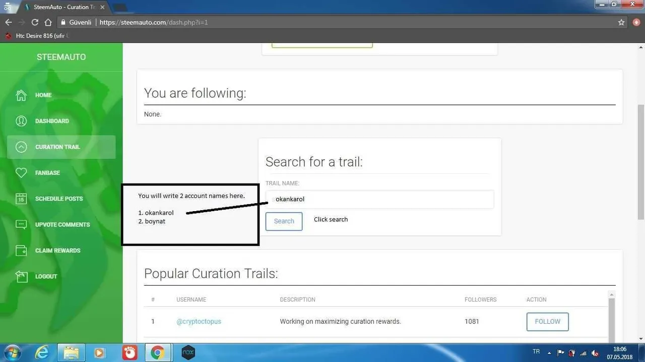
Task: Click the red browser extension icon
Action: (636, 22)
